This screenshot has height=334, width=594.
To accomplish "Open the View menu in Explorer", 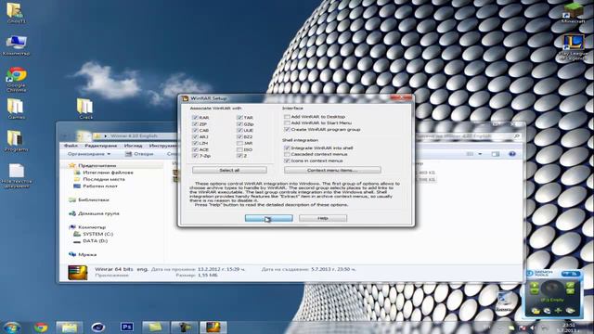I will coord(133,146).
